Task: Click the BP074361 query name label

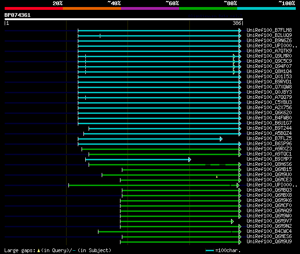Action: [17, 15]
